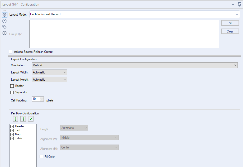Open the Annotation tag icon

4,27
